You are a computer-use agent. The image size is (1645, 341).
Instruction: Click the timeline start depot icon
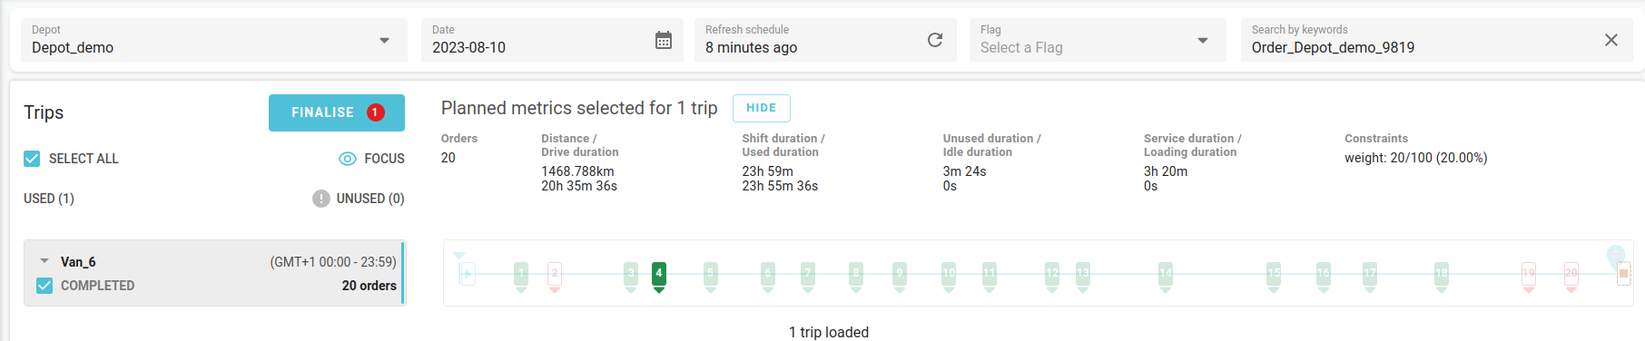click(467, 273)
